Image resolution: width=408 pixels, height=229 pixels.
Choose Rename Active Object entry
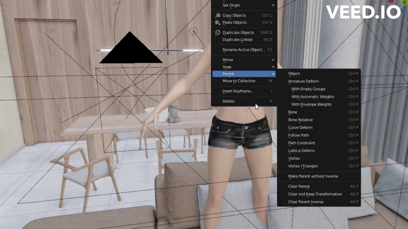tap(244, 50)
